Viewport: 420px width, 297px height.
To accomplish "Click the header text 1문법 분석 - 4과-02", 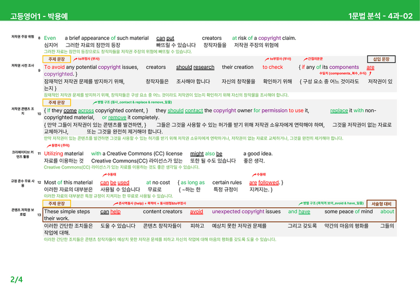I will (x=381, y=16).
